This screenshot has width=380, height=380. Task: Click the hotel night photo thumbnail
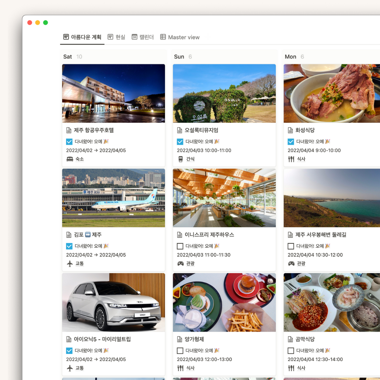click(x=114, y=93)
